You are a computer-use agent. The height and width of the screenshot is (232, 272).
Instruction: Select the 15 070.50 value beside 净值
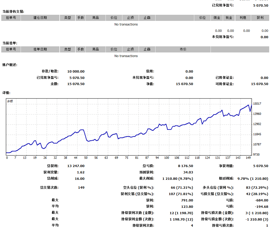point(184,84)
